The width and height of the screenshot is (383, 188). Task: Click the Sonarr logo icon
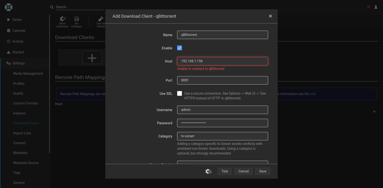click(9, 7)
